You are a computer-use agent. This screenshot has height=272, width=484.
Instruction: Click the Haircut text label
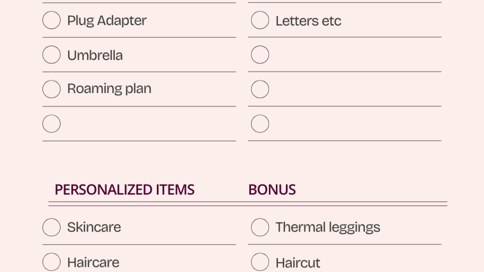tap(298, 263)
